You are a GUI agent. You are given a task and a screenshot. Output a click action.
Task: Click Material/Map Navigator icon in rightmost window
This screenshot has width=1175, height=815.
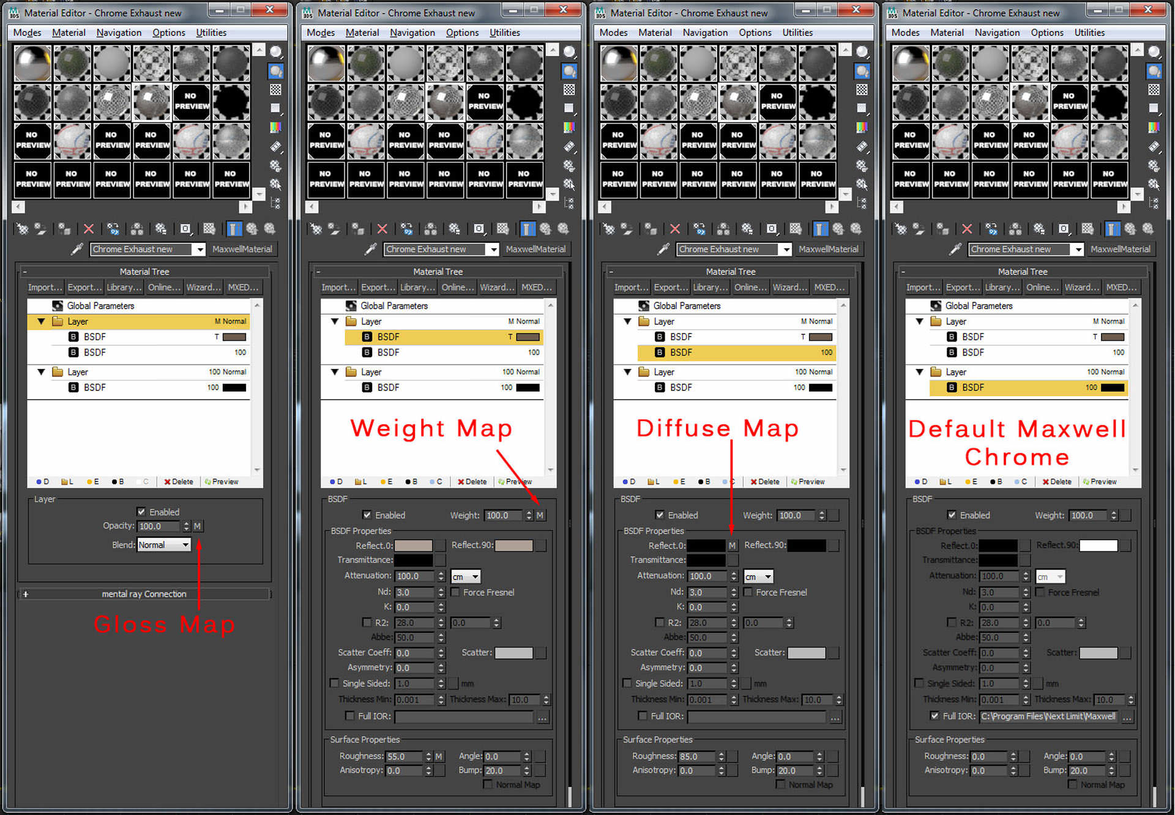1154,203
